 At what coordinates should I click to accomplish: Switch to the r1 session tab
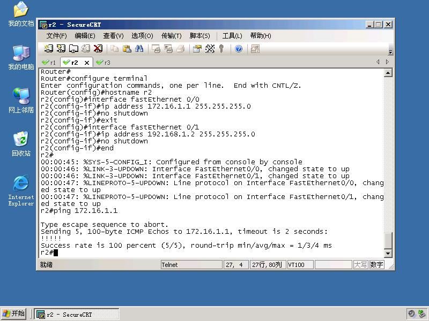click(x=49, y=63)
